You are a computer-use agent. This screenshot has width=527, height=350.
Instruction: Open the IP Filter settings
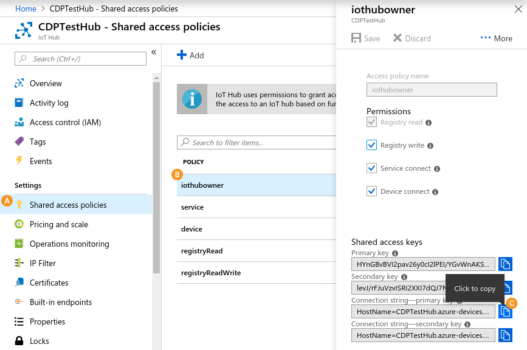tap(43, 263)
